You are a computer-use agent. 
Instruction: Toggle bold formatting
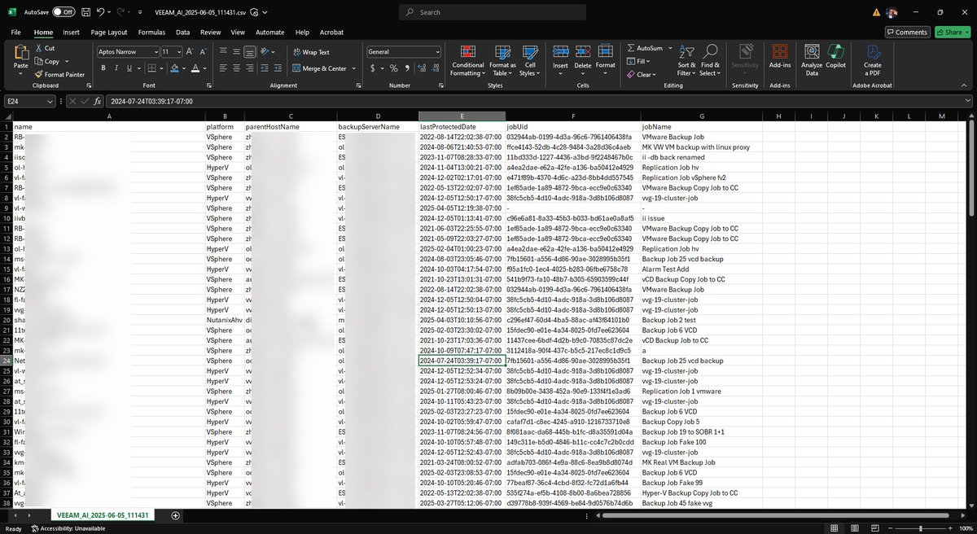click(x=103, y=67)
